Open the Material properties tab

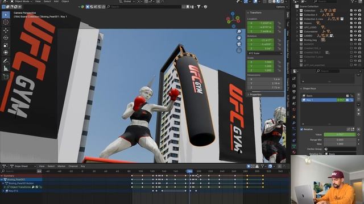pos(294,152)
